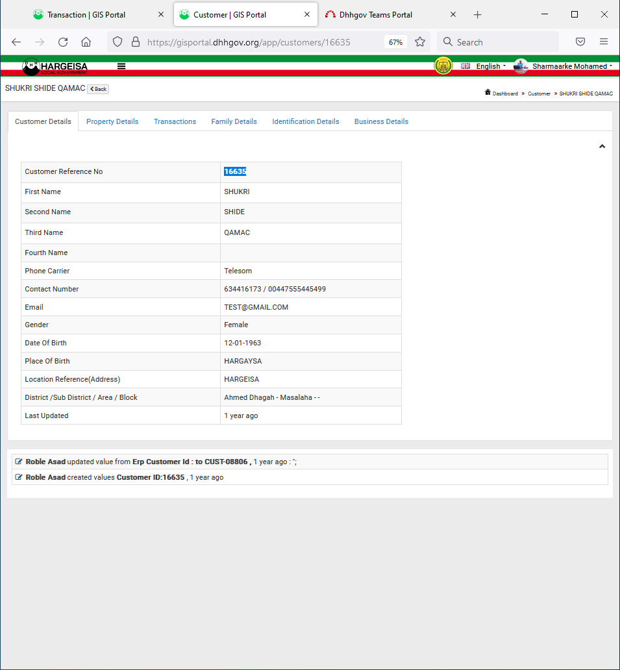Open the Transactions tab
This screenshot has width=620, height=670.
pyautogui.click(x=175, y=121)
